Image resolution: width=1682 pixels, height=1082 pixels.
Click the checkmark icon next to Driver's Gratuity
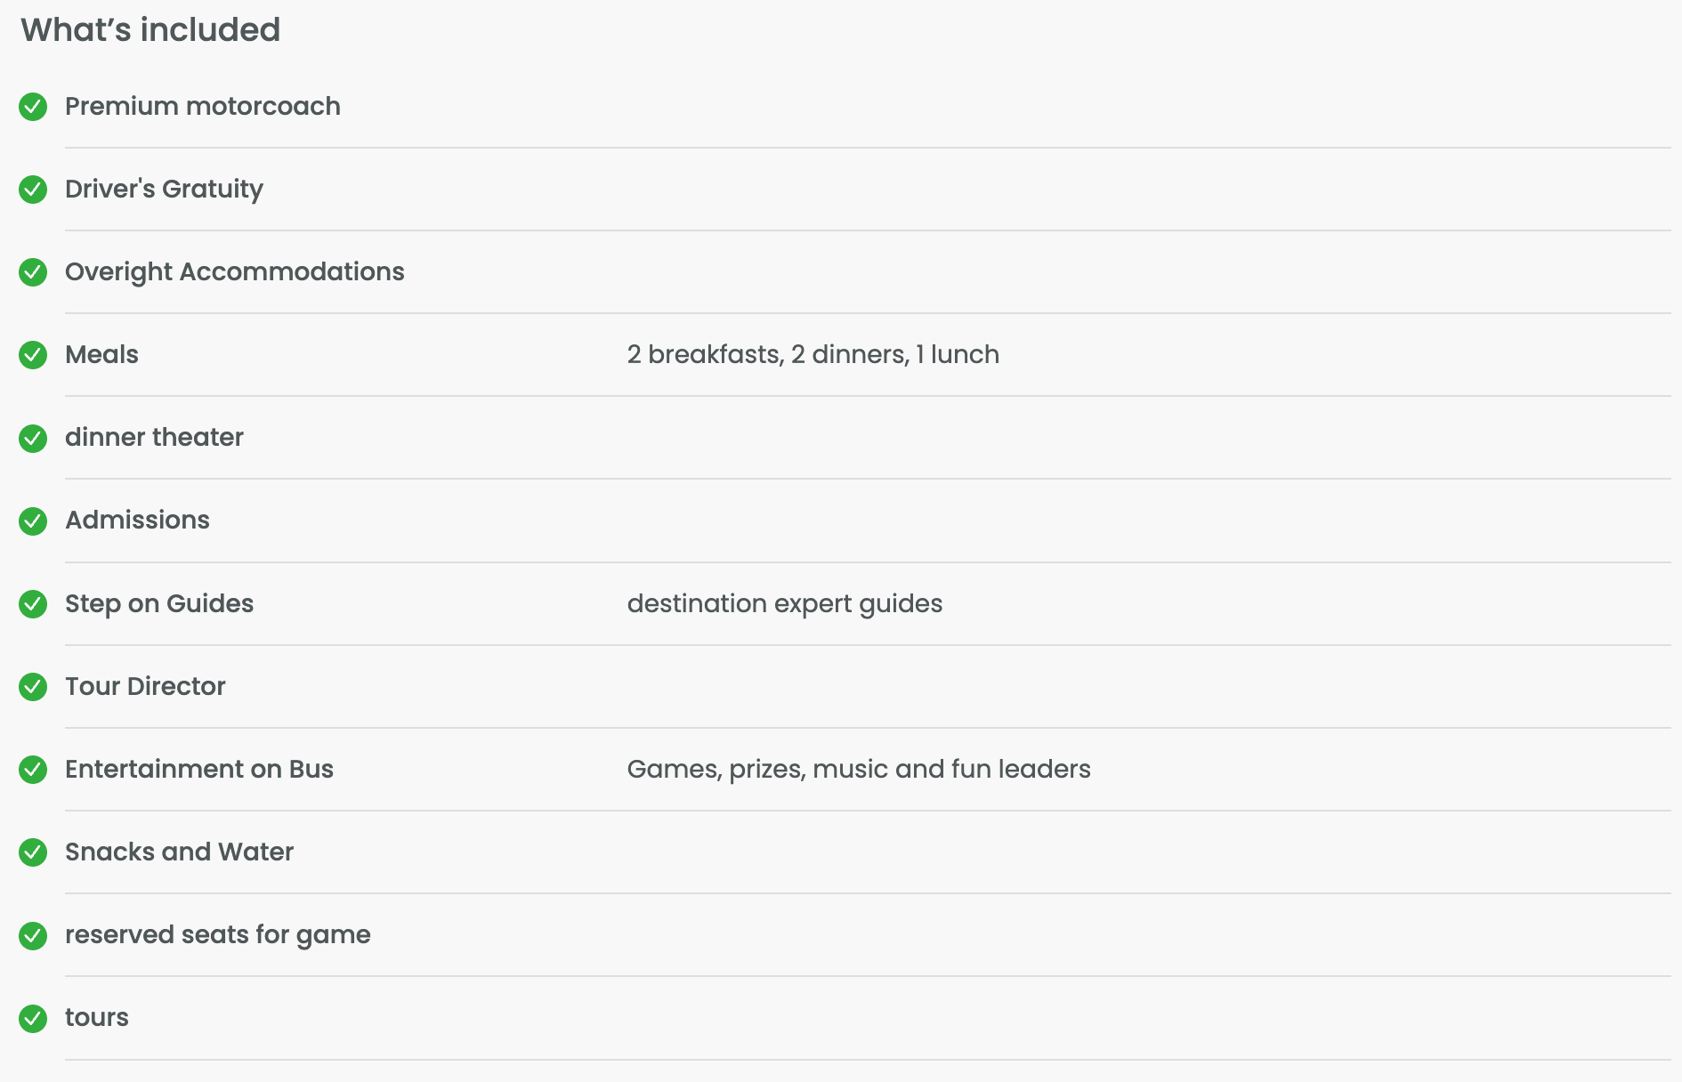point(33,190)
